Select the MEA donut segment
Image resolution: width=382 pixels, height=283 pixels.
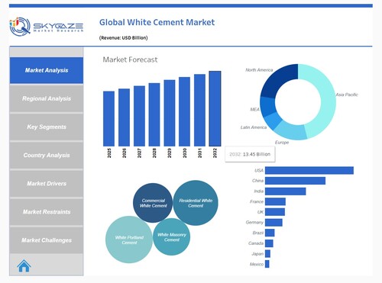pos(268,106)
